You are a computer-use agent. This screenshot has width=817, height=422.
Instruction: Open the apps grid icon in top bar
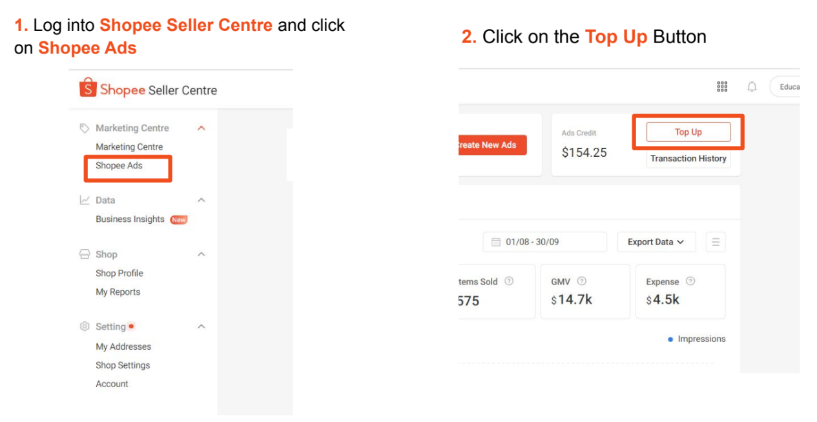click(x=721, y=86)
